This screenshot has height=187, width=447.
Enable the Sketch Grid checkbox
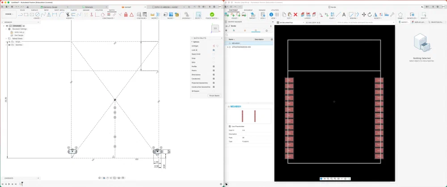coord(214,54)
